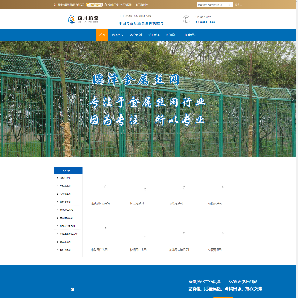The width and height of the screenshot is (298, 298).
Task: Click the blue category heading in the sidebar
Action: tap(68, 171)
